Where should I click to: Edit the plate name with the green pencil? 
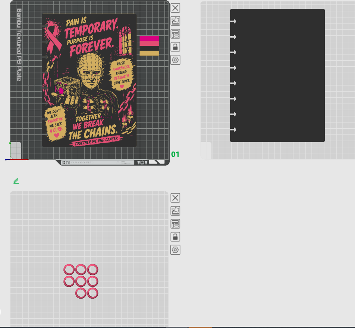click(16, 181)
